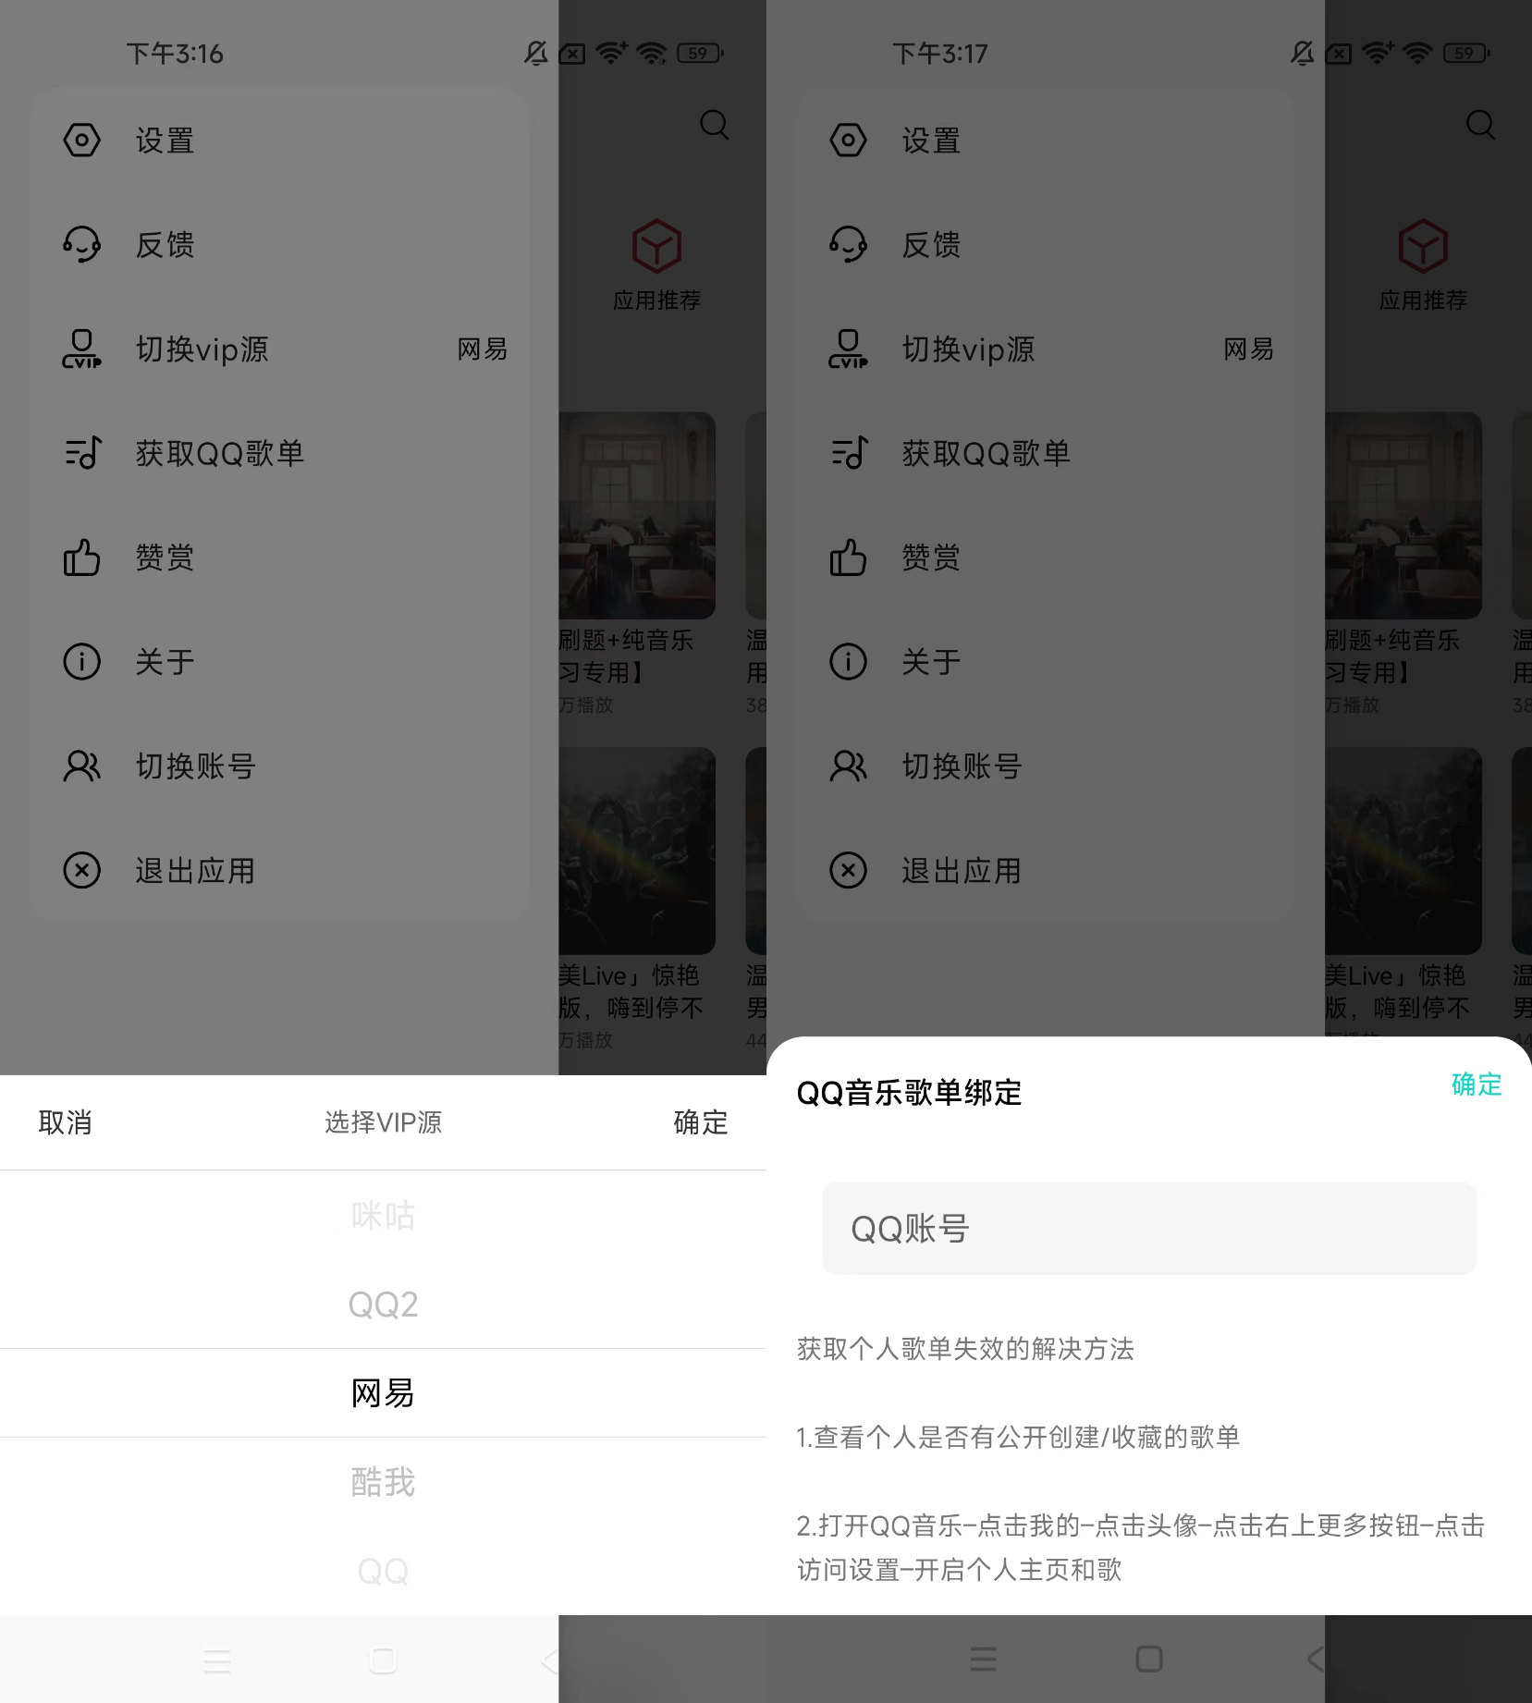This screenshot has width=1532, height=1703.
Task: Tap the thumbs-up 赞赏 icon on the 3:16 screen
Action: [81, 557]
